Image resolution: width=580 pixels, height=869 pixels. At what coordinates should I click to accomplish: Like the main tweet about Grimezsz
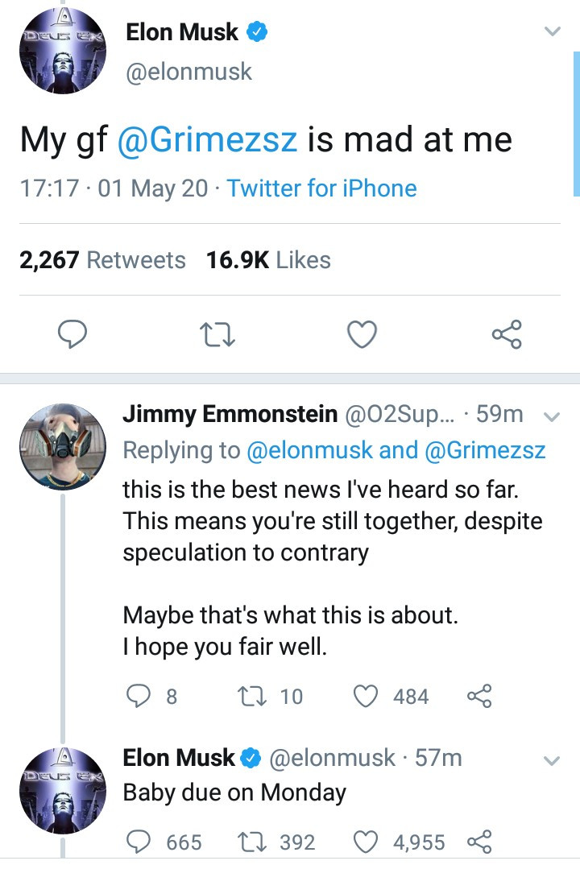362,334
